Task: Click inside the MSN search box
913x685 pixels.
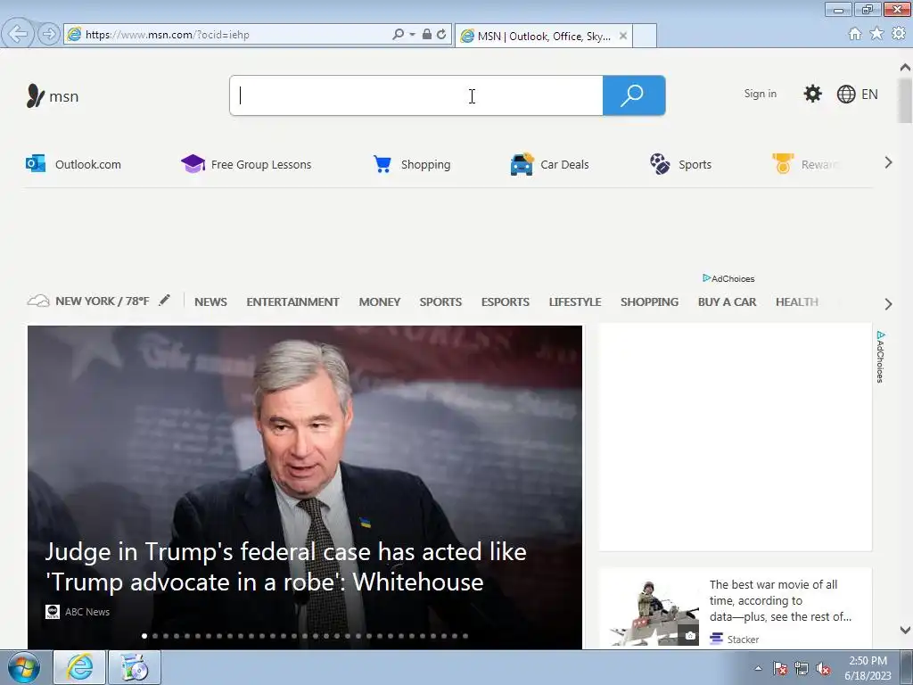Action: [x=416, y=95]
